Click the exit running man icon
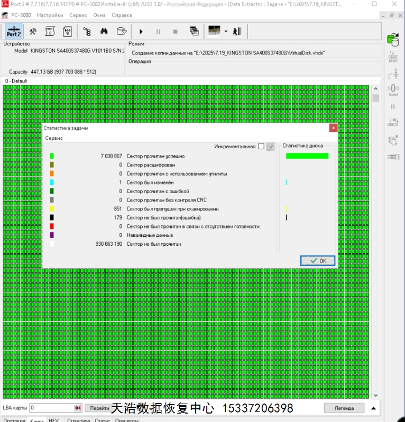This screenshot has height=422, width=405. point(237,32)
